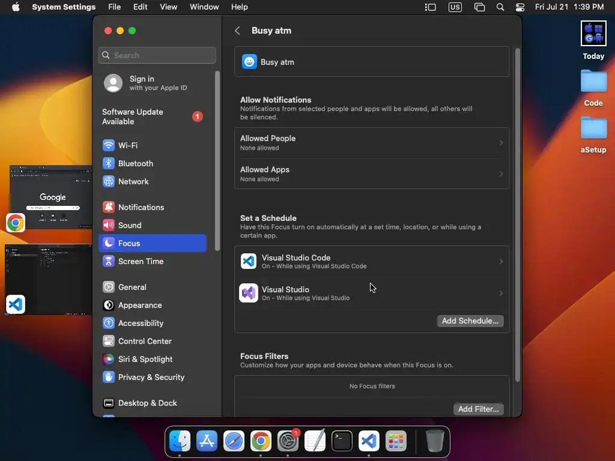Click the Appearance icon in the sidebar
615x461 pixels.
pyautogui.click(x=109, y=306)
